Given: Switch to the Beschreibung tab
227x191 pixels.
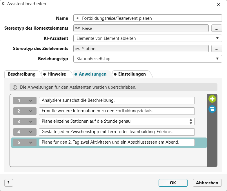Looking at the screenshot, I should [22, 74].
